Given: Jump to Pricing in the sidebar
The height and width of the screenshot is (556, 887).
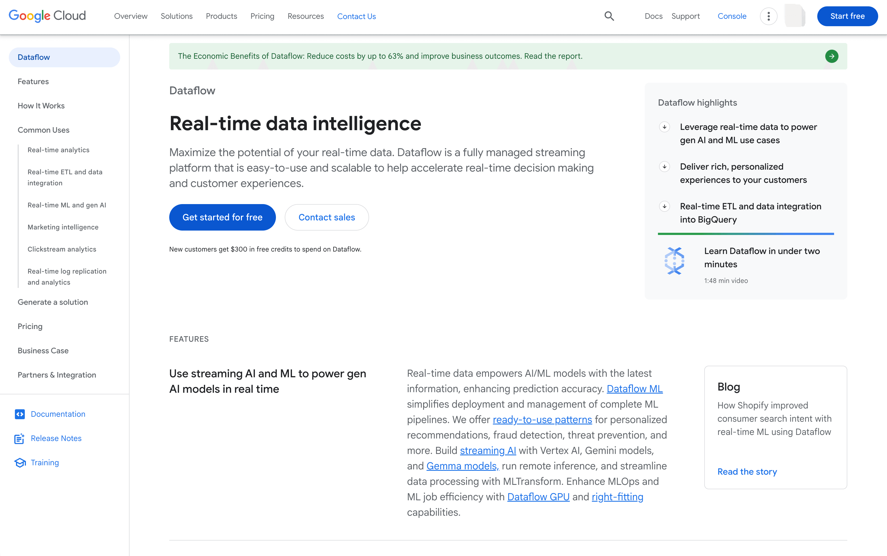Looking at the screenshot, I should [x=30, y=327].
